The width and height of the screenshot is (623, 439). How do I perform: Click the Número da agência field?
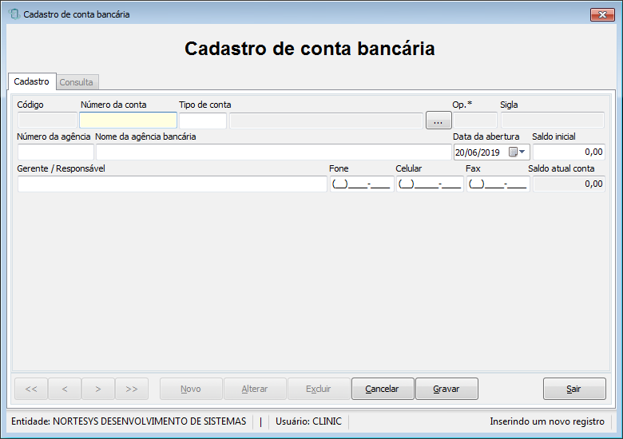(56, 152)
